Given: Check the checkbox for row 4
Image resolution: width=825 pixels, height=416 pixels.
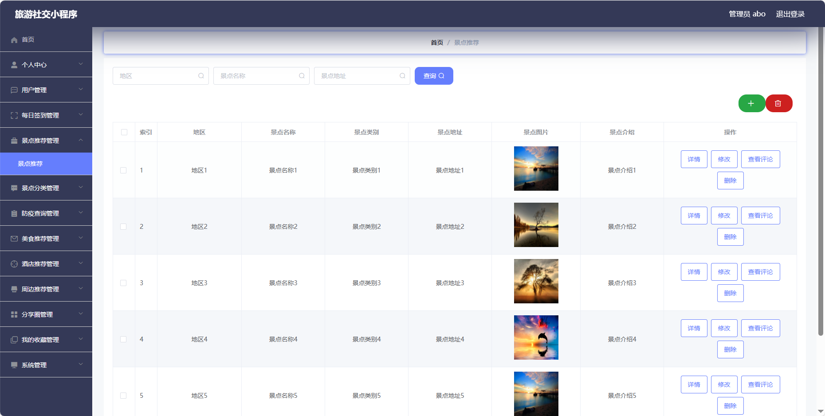Looking at the screenshot, I should click(x=123, y=339).
